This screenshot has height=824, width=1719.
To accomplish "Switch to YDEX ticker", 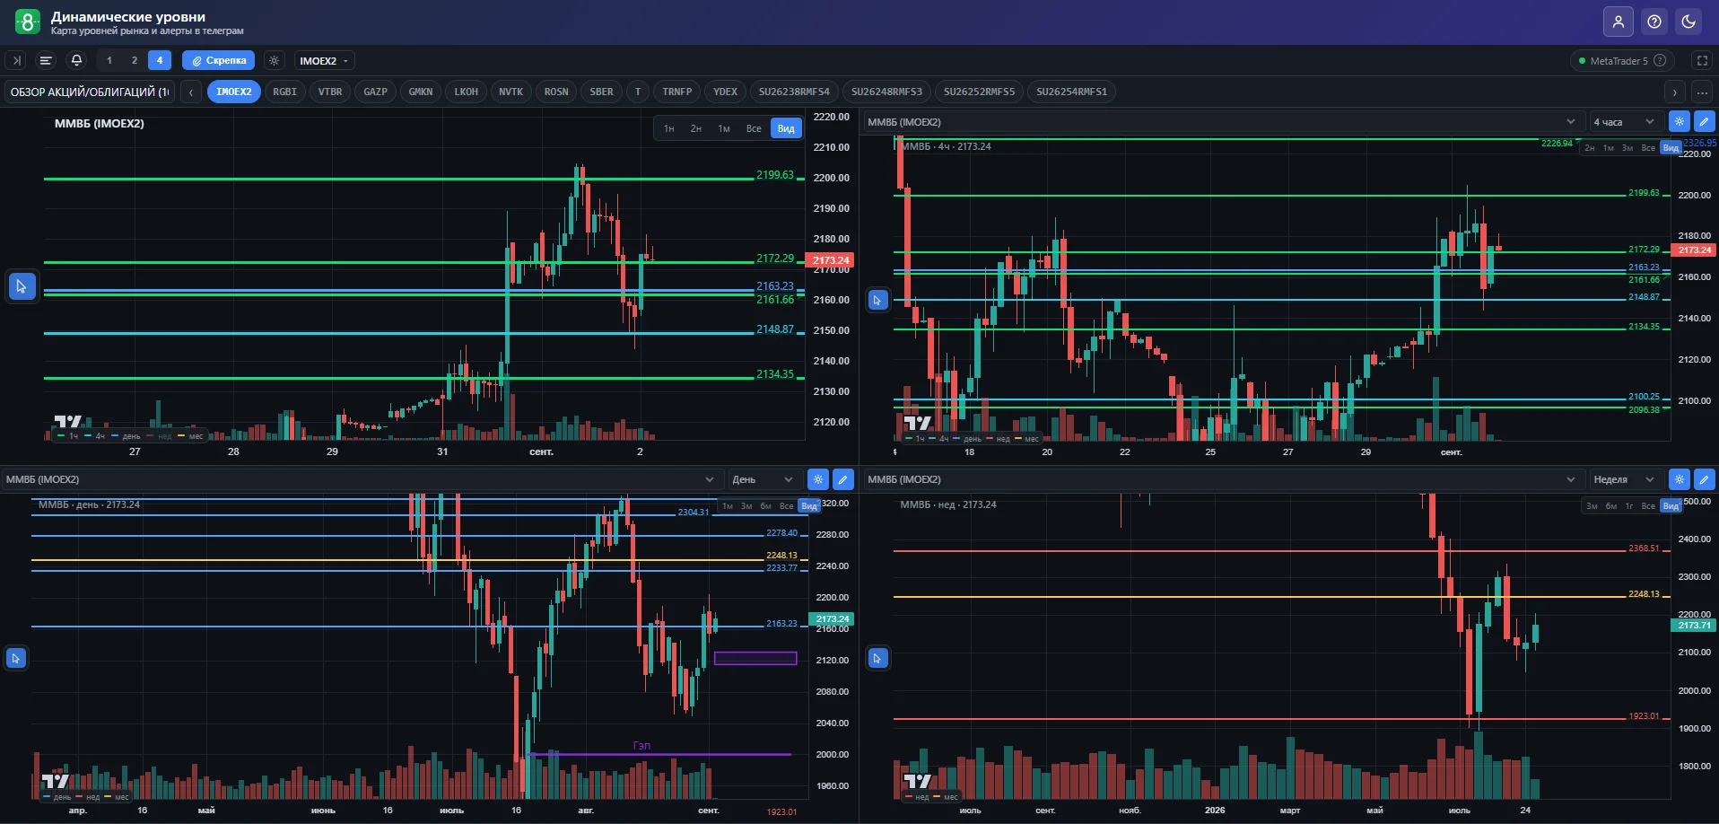I will (x=725, y=92).
